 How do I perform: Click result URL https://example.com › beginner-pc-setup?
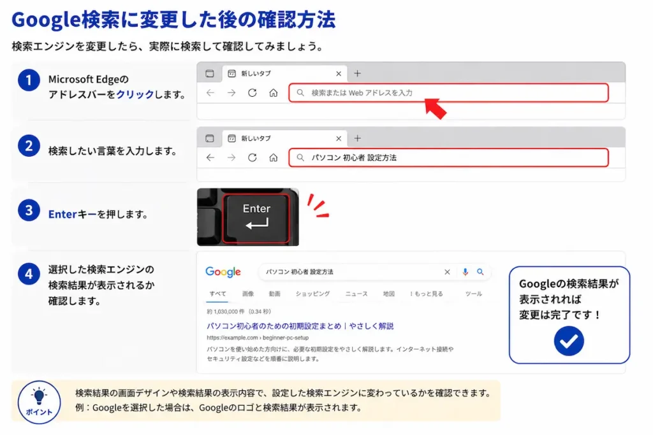click(258, 338)
